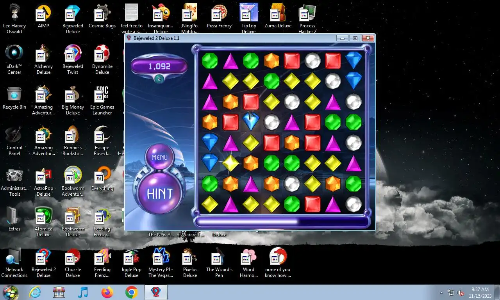Open Epic Games Launcher shortcut
Viewport: 500px width, 300px height.
(x=102, y=100)
